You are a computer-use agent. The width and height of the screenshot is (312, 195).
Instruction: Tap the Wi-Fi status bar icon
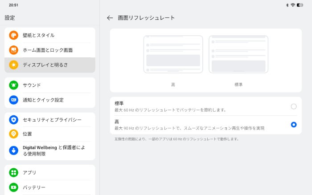click(x=293, y=5)
